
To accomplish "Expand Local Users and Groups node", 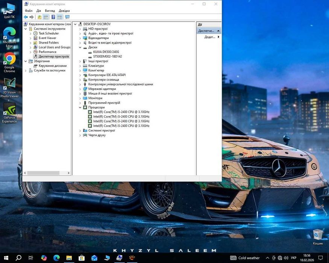I will click(30, 47).
